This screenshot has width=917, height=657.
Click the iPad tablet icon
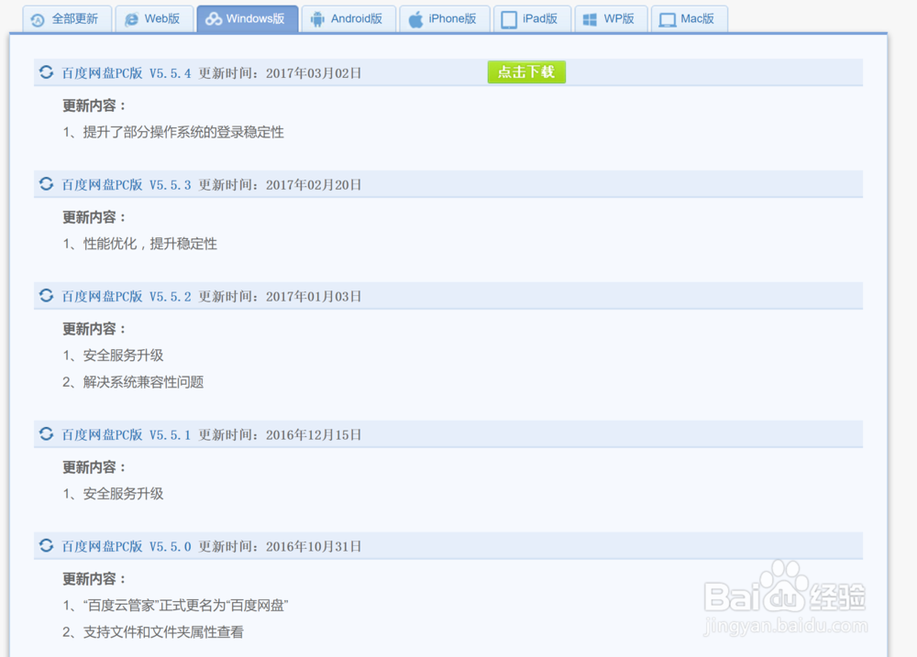[509, 20]
